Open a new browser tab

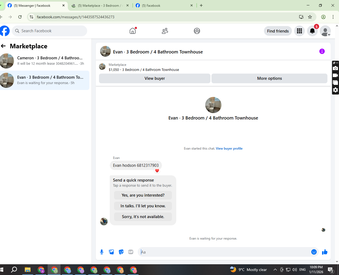coord(201,5)
